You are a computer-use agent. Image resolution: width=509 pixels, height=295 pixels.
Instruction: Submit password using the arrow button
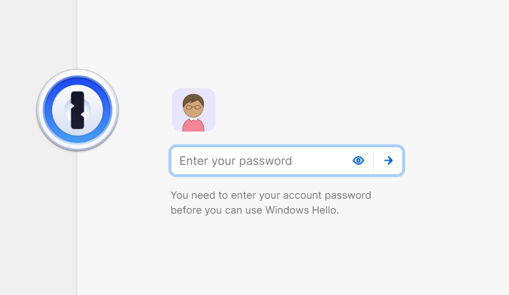(x=388, y=160)
